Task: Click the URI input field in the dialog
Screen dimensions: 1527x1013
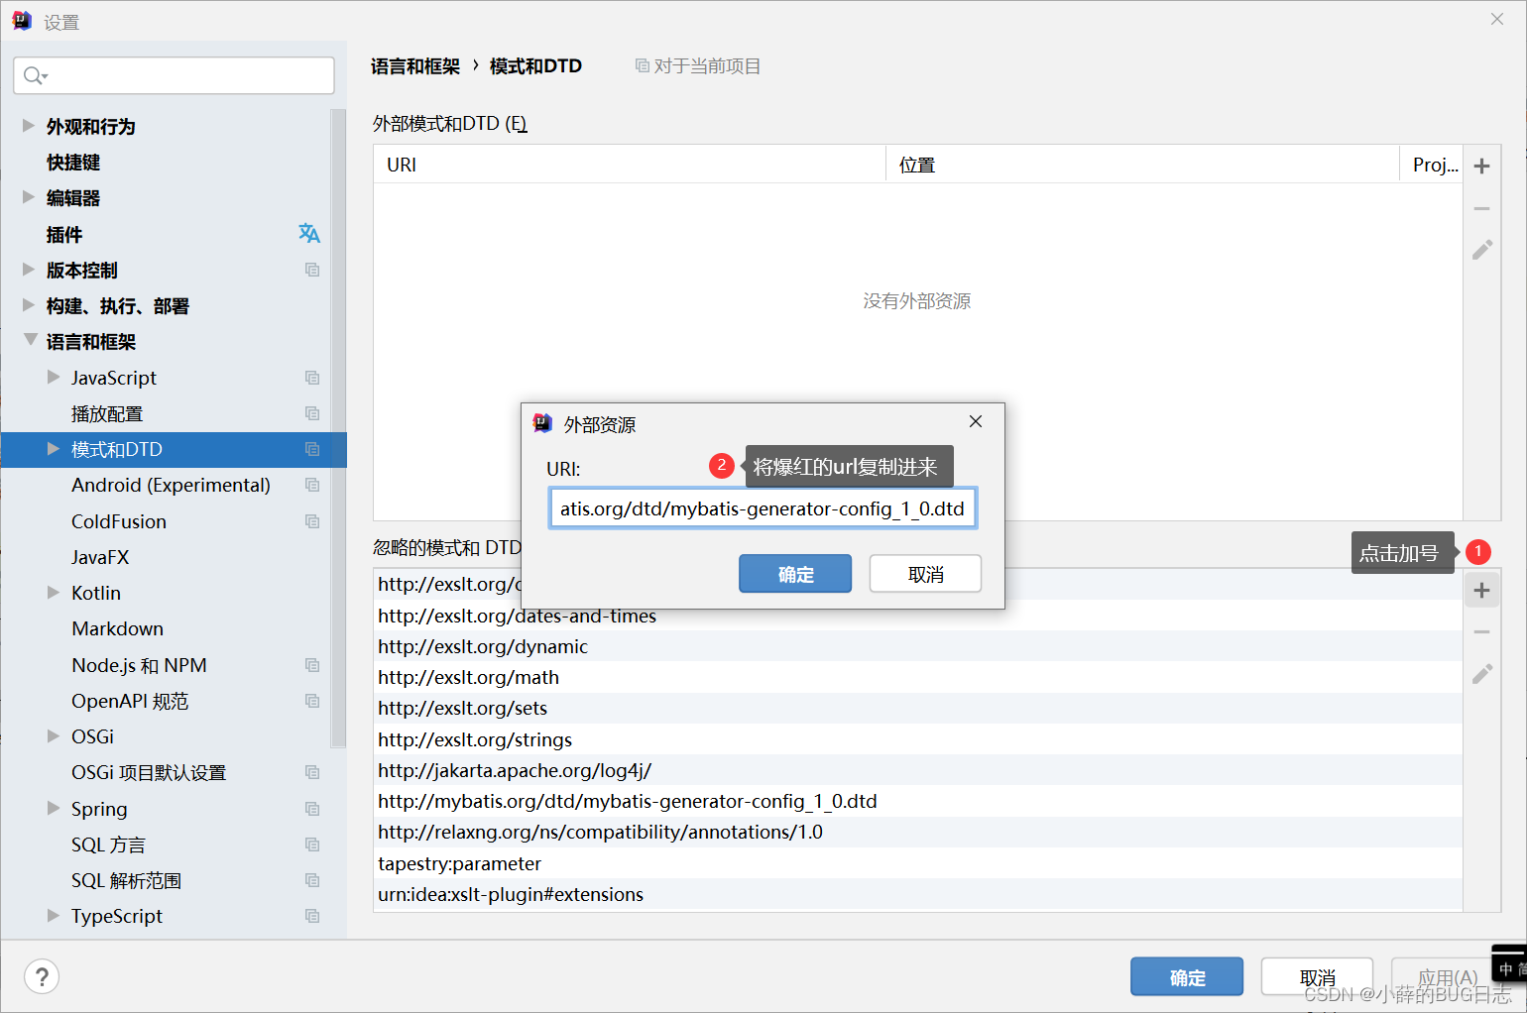Action: coord(763,508)
